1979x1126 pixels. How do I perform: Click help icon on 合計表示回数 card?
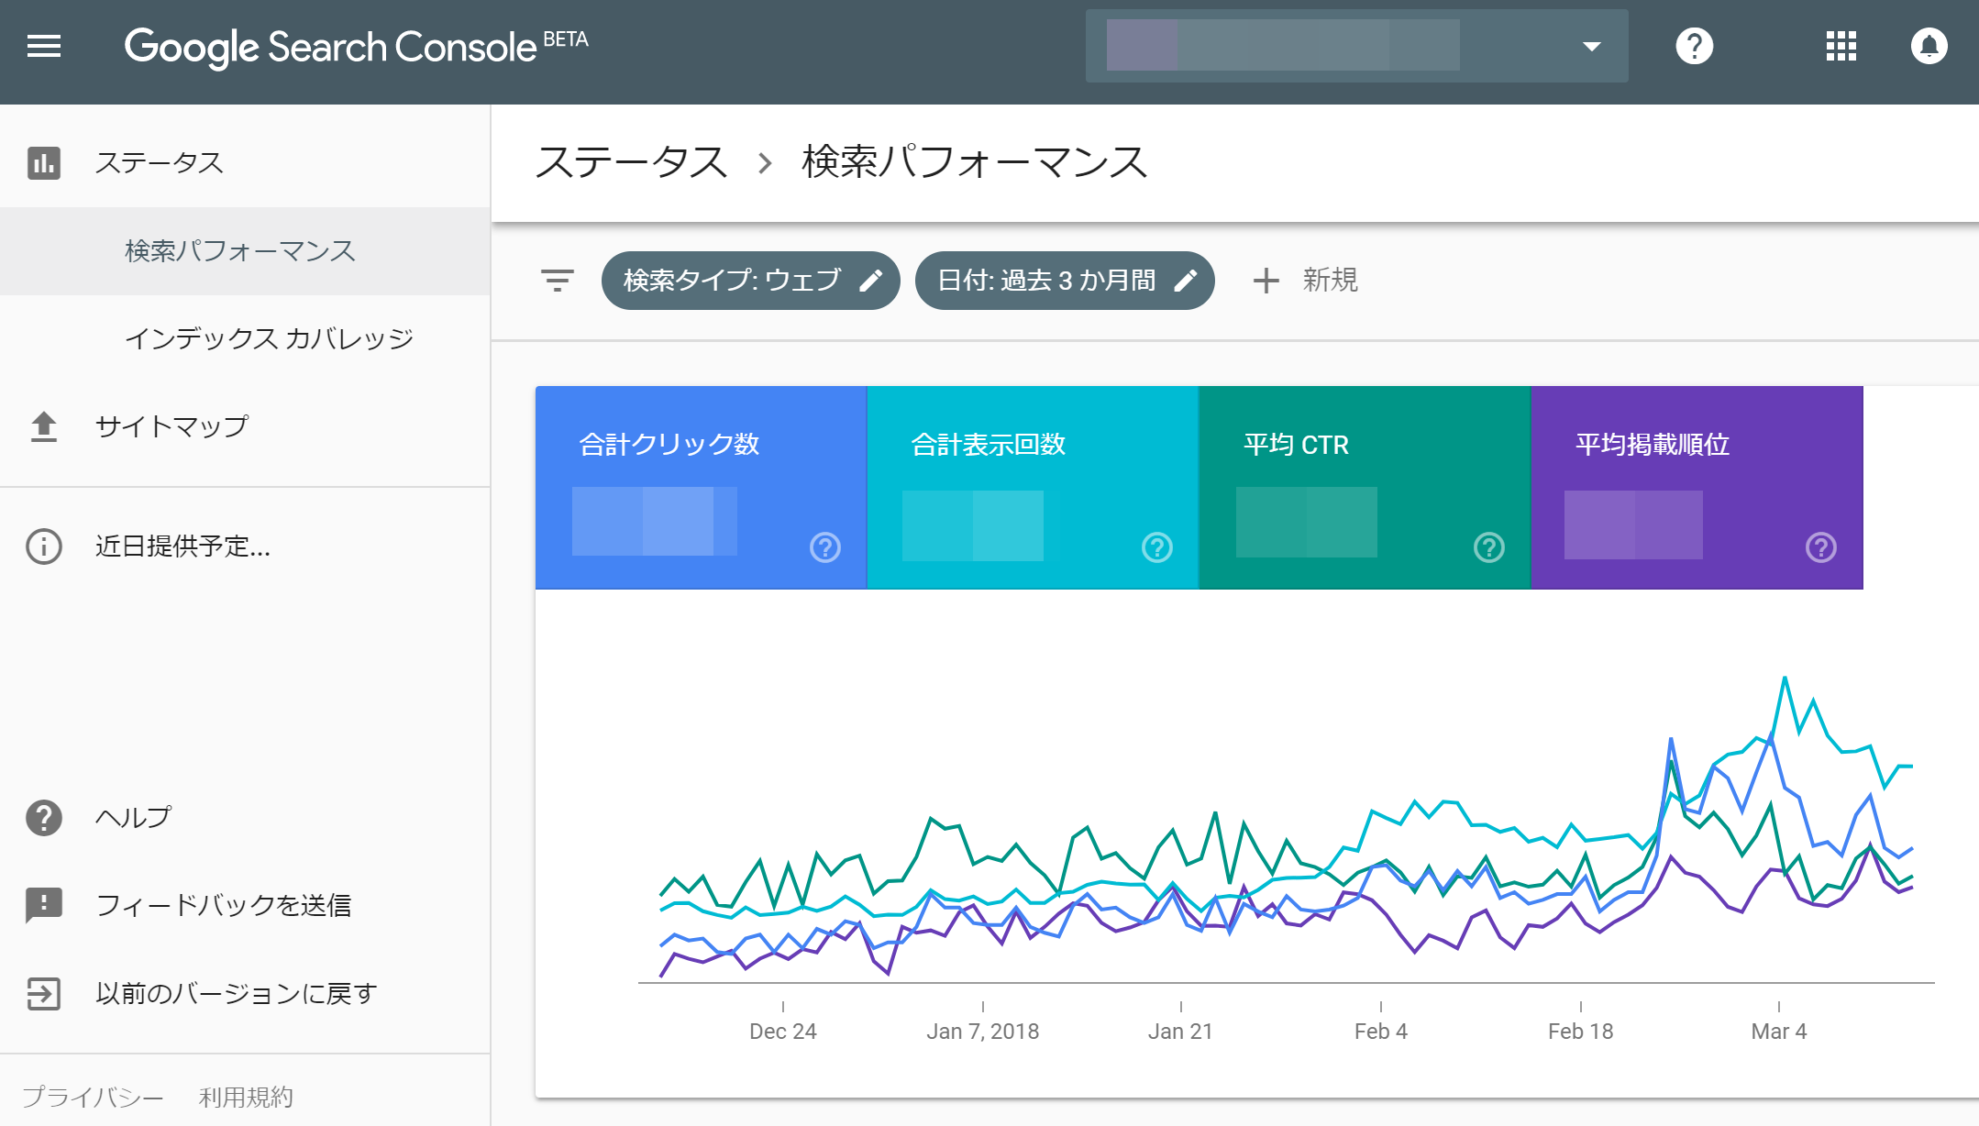tap(1157, 547)
